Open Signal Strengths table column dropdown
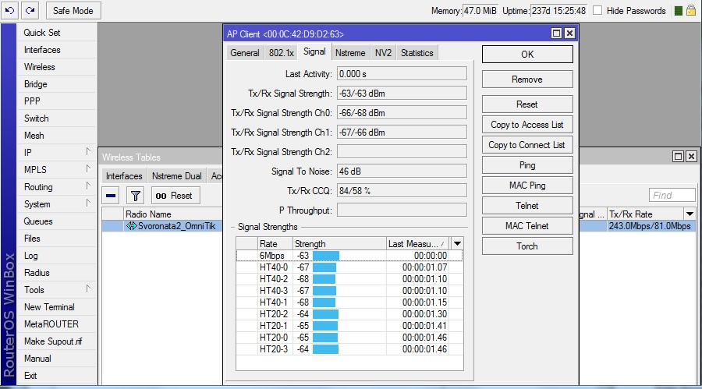This screenshot has width=702, height=389. pyautogui.click(x=457, y=243)
